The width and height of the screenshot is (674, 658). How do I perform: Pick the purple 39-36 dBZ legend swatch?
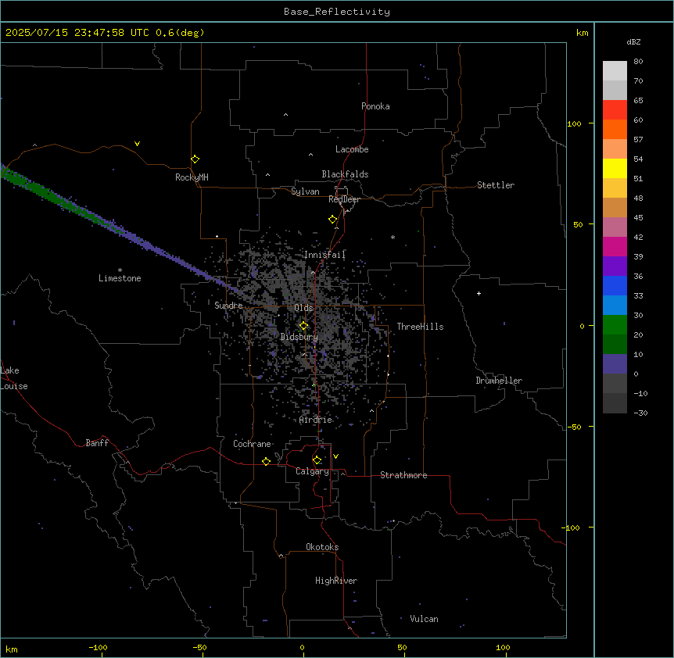click(x=615, y=266)
